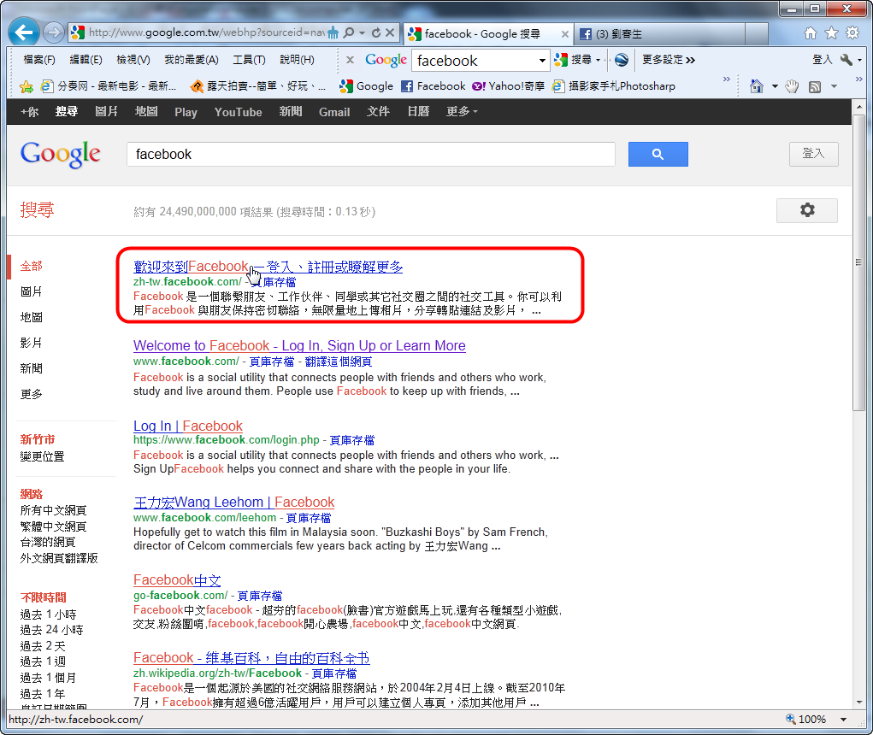This screenshot has width=873, height=735.
Task: Click the compatibility view icon in address bar
Action: tap(333, 32)
